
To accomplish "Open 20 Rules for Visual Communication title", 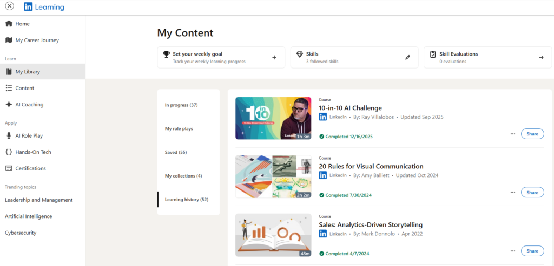I will [371, 166].
